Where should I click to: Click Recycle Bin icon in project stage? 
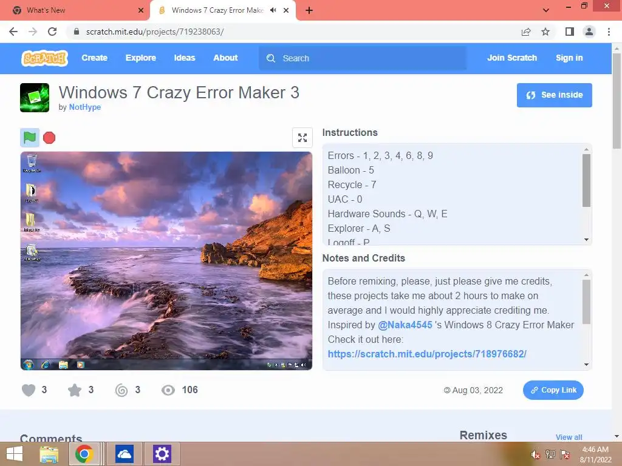(32, 163)
